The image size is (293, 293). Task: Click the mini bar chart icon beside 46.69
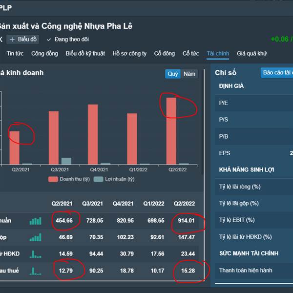coord(35,237)
